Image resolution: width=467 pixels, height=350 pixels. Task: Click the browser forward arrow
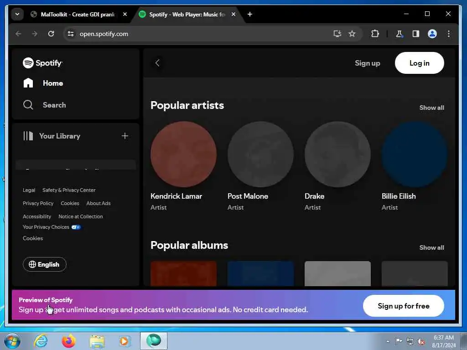coord(35,34)
